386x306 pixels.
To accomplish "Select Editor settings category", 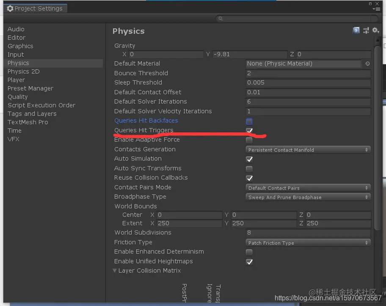I will coord(17,38).
